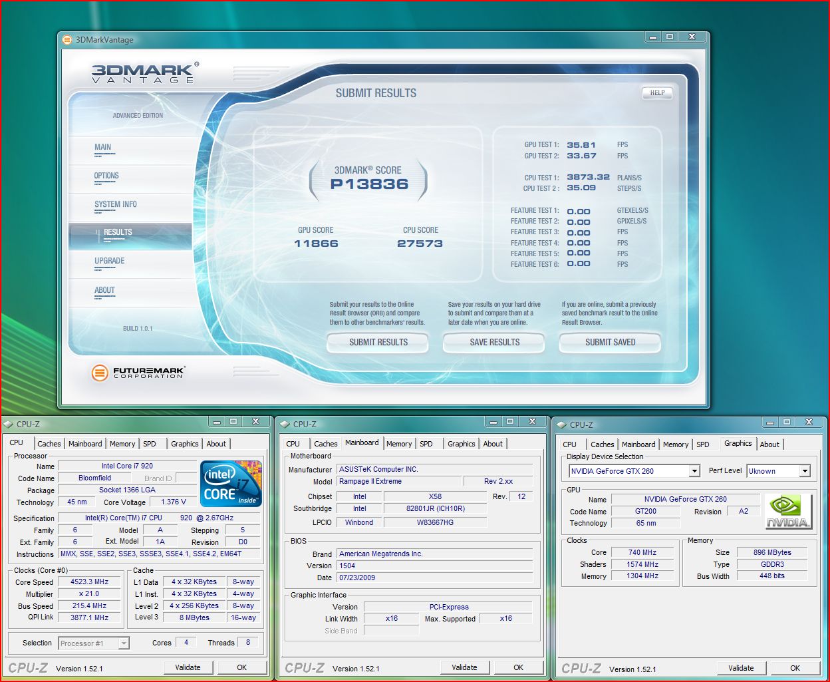Click the GPU Code Name field GT200

pyautogui.click(x=646, y=511)
